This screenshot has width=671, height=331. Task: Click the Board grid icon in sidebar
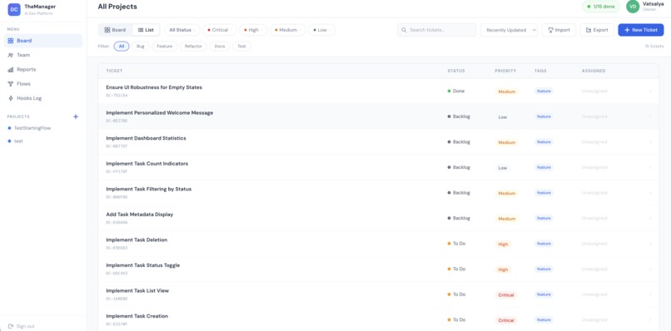click(x=11, y=41)
